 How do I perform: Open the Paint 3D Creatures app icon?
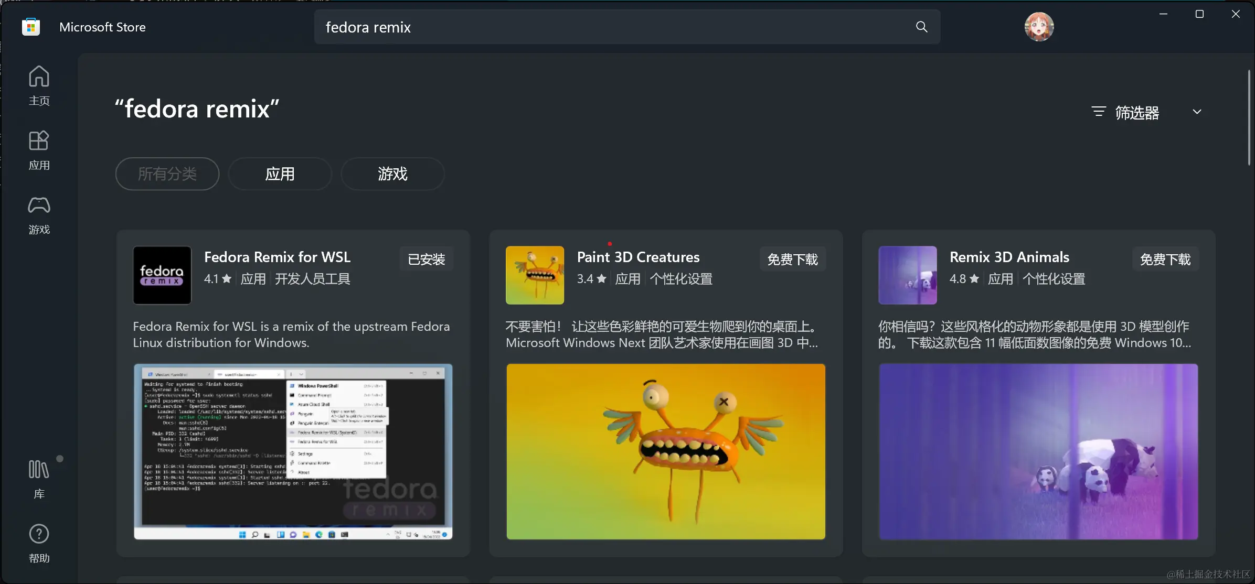coord(534,275)
